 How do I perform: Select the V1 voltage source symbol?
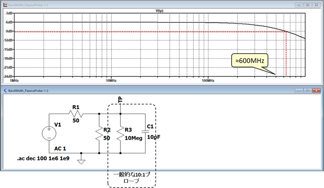48,134
